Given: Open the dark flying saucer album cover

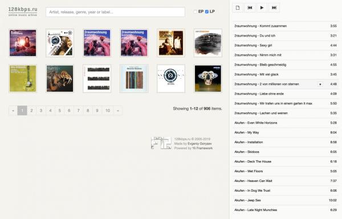Looking at the screenshot, I should pos(208,79).
